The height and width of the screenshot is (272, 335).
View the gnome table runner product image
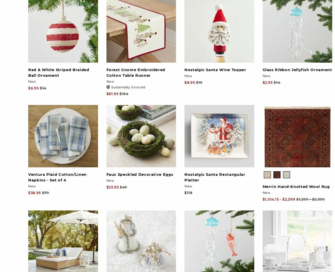141,31
